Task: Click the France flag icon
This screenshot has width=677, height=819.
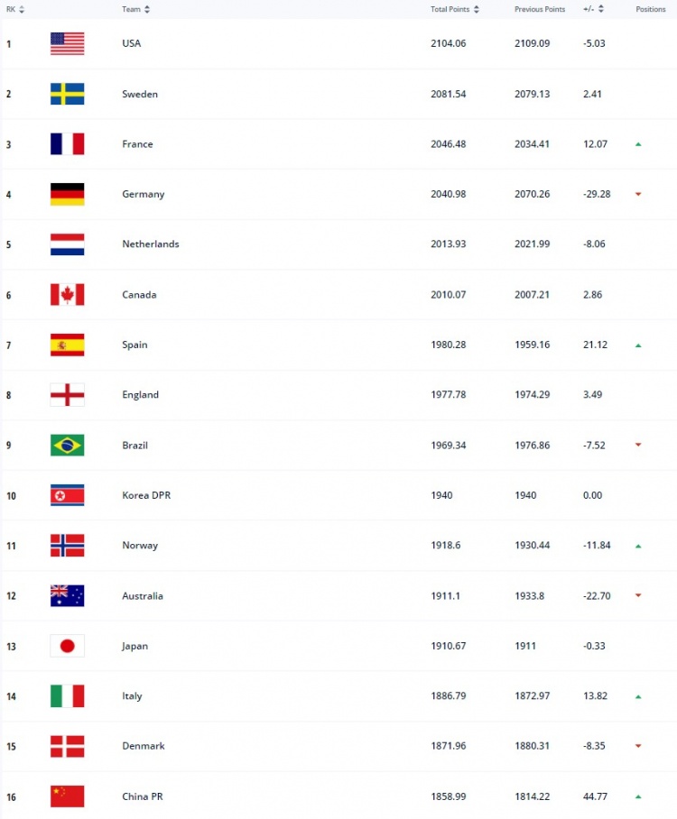Action: click(67, 143)
